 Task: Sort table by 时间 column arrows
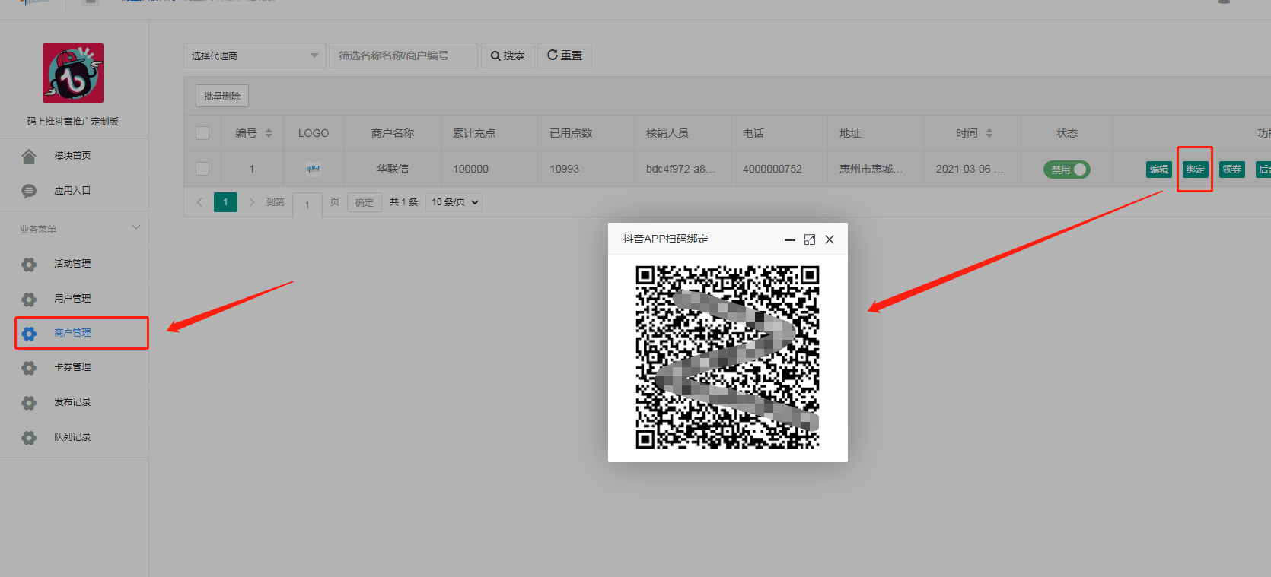point(989,133)
